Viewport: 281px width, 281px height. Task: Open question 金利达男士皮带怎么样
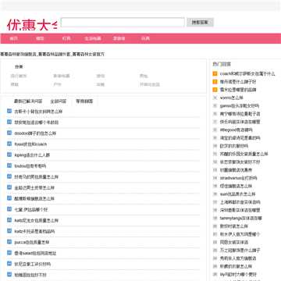[34, 188]
